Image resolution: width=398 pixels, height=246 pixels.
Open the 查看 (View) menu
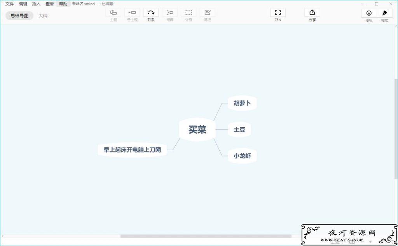coord(49,4)
